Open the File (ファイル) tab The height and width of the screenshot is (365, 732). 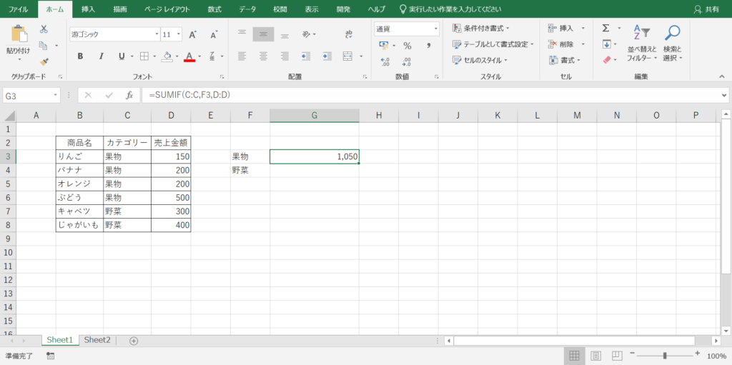point(18,9)
